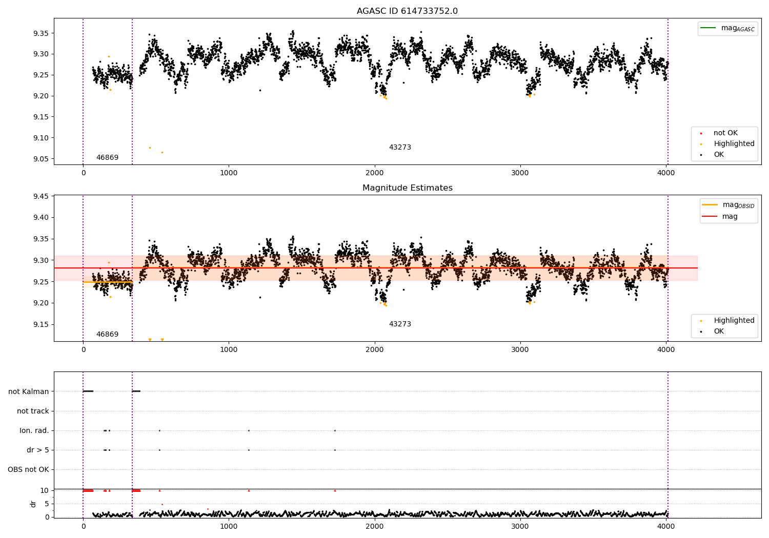
Task: Click the red 'not OK' legend marker
Action: pyautogui.click(x=701, y=134)
